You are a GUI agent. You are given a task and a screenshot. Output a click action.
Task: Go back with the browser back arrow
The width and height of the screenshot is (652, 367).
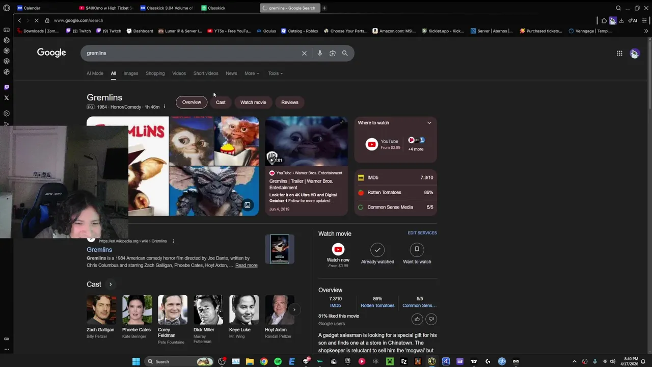tap(19, 20)
